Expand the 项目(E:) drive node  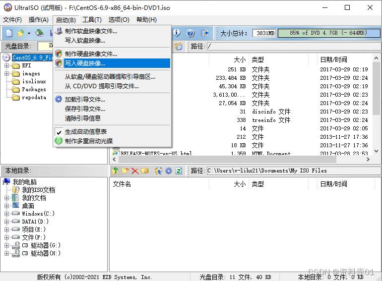(6, 229)
